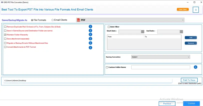
Task: Tick Save attachment separately checkbox
Action: coord(5,39)
